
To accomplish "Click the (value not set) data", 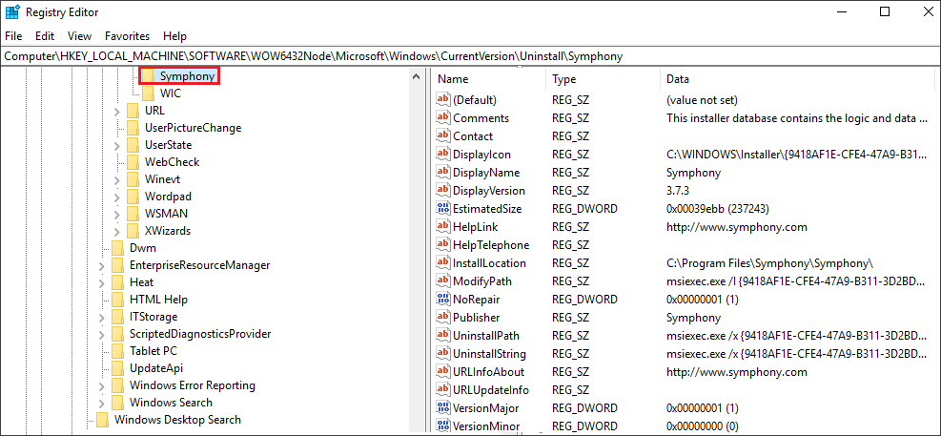I will pos(702,99).
